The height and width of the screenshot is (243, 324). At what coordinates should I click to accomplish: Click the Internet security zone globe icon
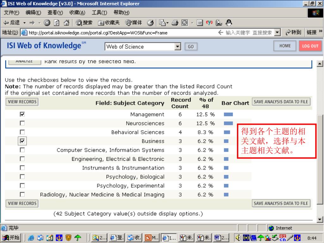pos(271,228)
